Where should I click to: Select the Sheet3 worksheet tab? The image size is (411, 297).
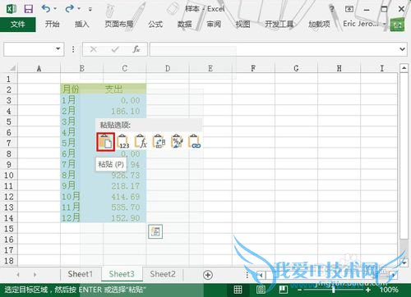point(122,274)
